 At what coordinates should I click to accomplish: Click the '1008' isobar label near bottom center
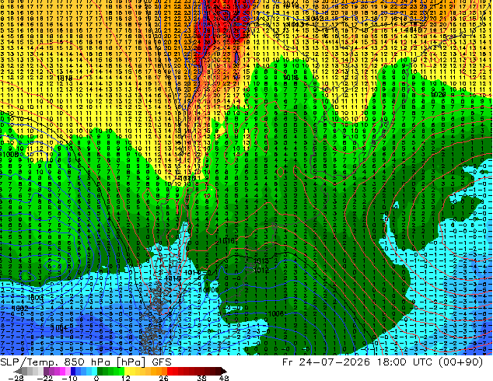(276, 313)
